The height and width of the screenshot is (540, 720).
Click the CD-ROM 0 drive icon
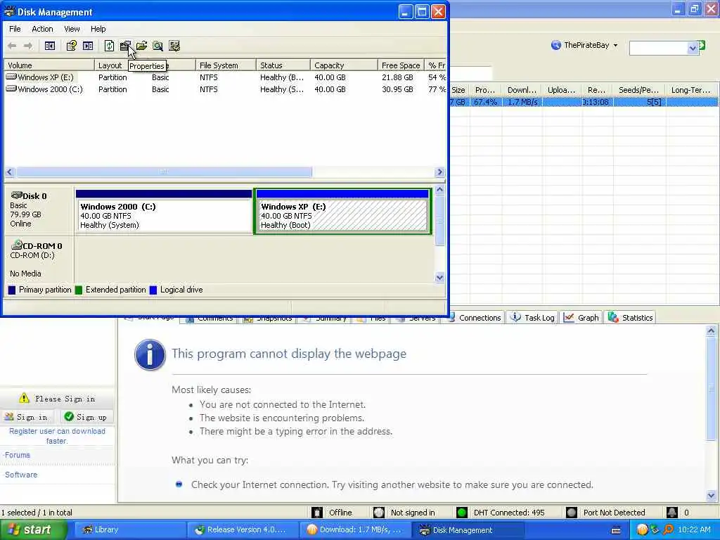coord(17,245)
